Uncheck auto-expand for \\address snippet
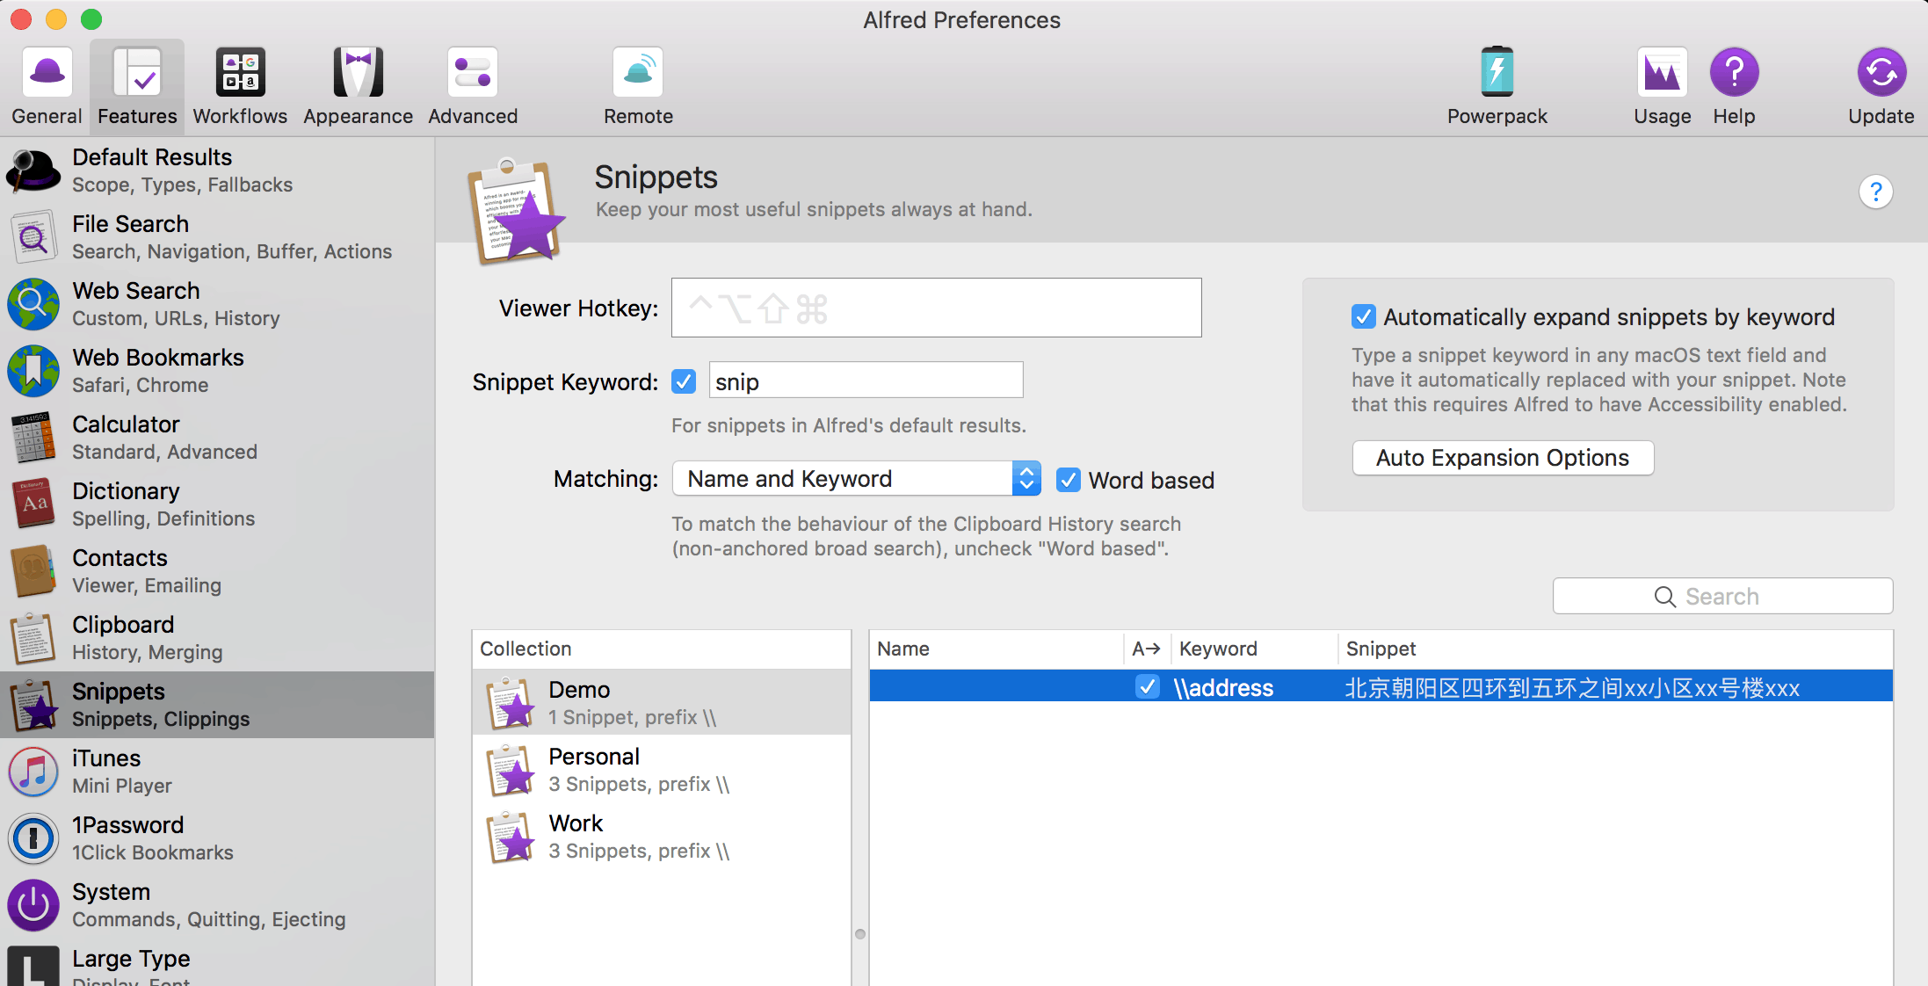 1147,686
